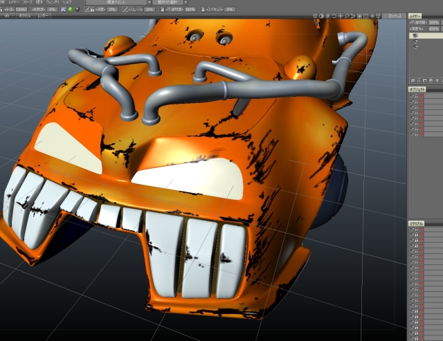This screenshot has height=341, width=443.
Task: Switch to the render tab beside UV
Action: tap(43, 15)
